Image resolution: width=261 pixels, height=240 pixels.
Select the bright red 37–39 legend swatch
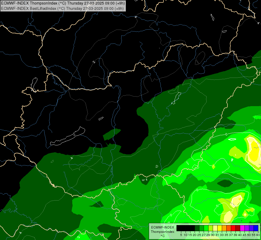[233, 228]
